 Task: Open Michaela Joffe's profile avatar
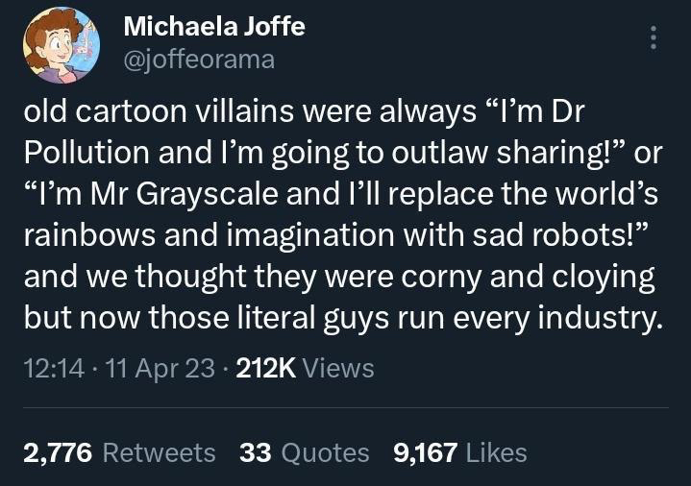62,45
